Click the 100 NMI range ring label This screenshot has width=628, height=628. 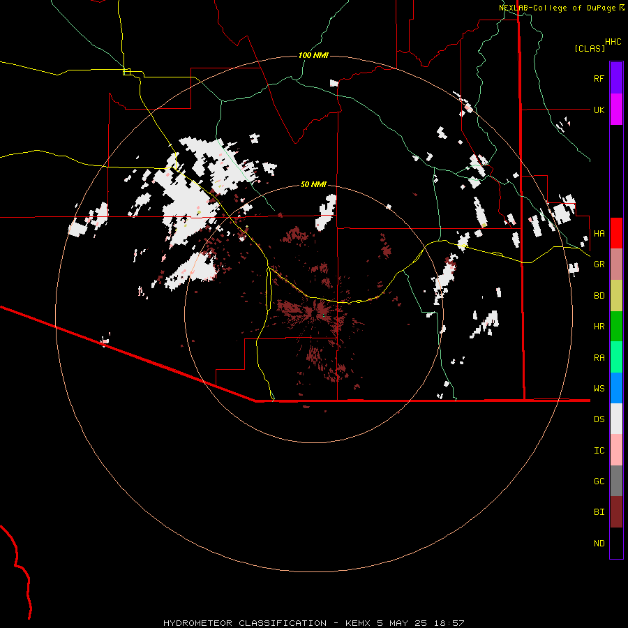[313, 55]
